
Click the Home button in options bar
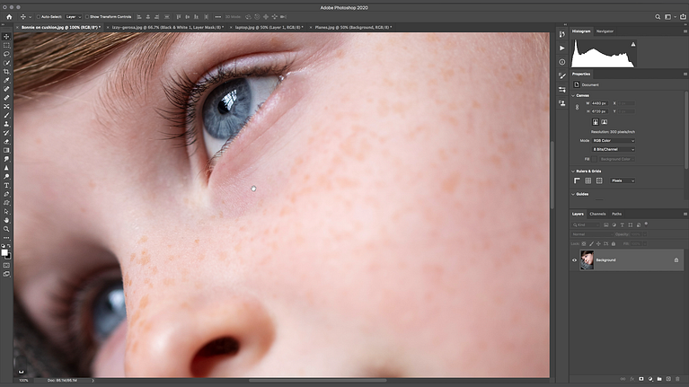tap(9, 17)
